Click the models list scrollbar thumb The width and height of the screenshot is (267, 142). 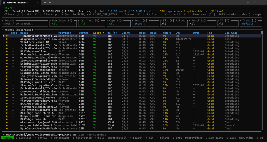point(262,33)
